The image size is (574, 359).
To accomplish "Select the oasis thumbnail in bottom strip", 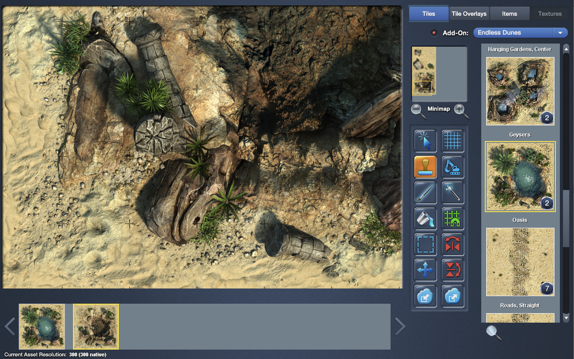I will tap(42, 327).
